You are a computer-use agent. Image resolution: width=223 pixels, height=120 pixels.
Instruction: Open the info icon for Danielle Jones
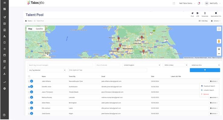click(31, 86)
